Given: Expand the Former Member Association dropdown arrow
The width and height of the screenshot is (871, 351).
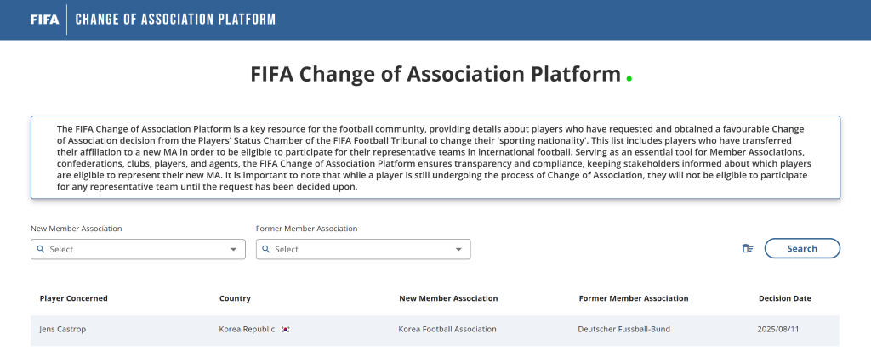Looking at the screenshot, I should [x=458, y=249].
